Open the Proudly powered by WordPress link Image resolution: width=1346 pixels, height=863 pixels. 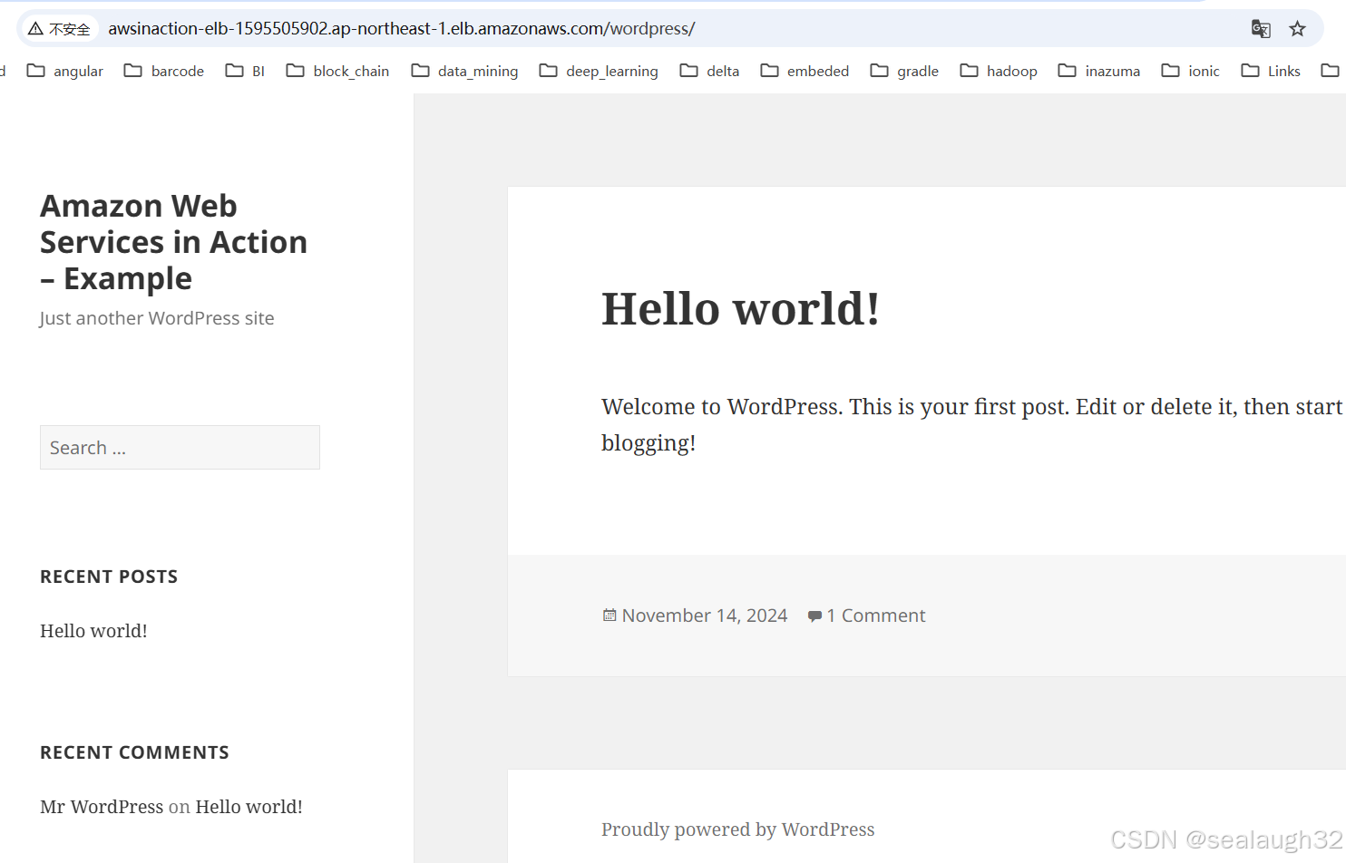738,829
